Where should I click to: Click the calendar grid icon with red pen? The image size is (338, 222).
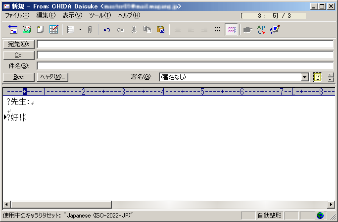(53, 30)
